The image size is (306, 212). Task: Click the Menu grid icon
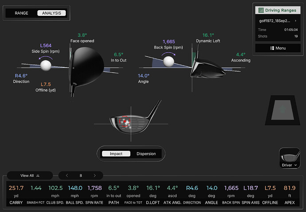coord(272,48)
